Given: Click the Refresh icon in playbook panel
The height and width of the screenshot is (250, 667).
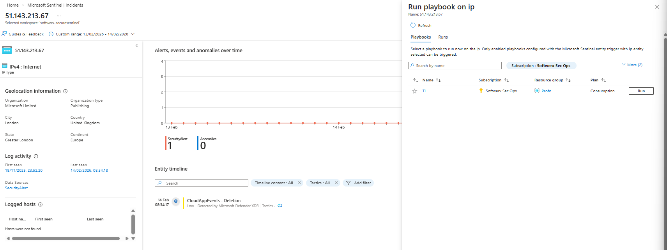Looking at the screenshot, I should (413, 25).
